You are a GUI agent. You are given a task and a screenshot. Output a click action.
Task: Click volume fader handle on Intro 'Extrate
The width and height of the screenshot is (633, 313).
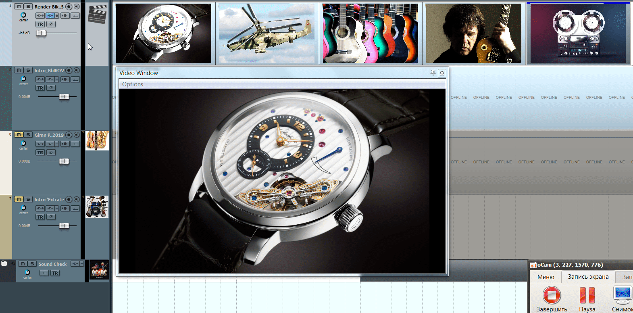(64, 225)
